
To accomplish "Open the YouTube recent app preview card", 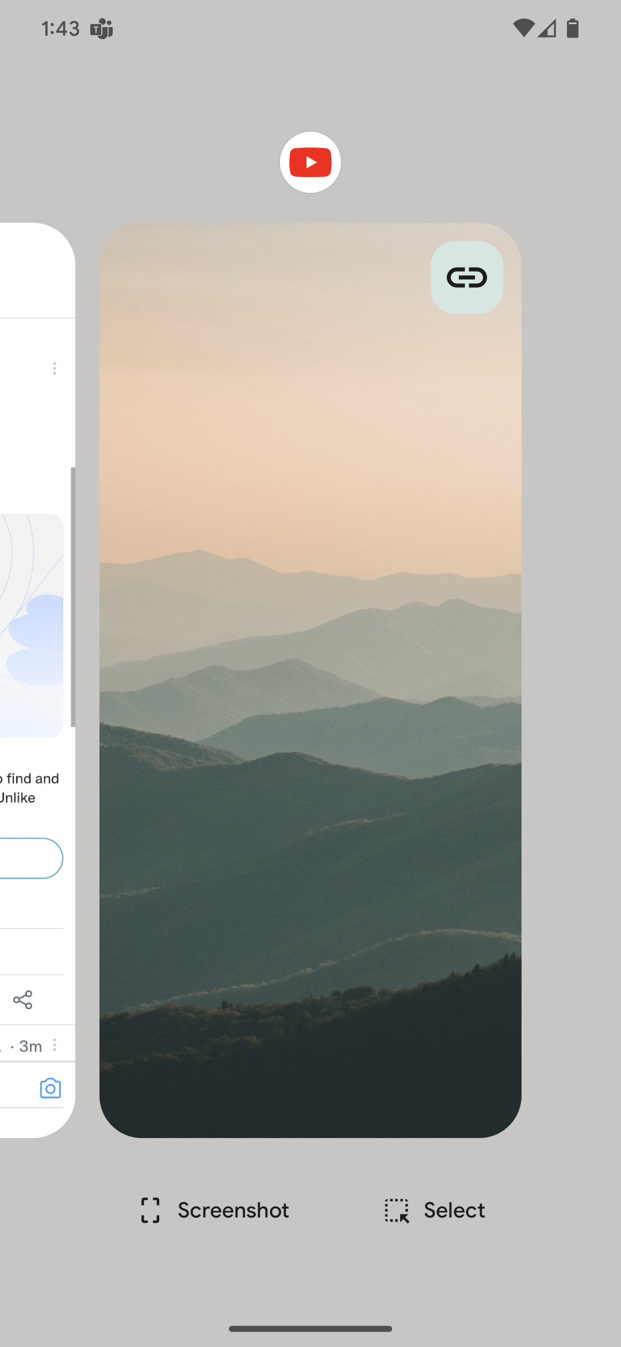I will point(310,680).
